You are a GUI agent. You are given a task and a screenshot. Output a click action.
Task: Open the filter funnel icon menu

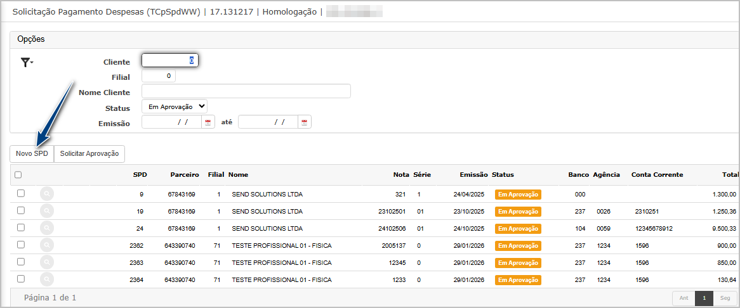click(27, 62)
